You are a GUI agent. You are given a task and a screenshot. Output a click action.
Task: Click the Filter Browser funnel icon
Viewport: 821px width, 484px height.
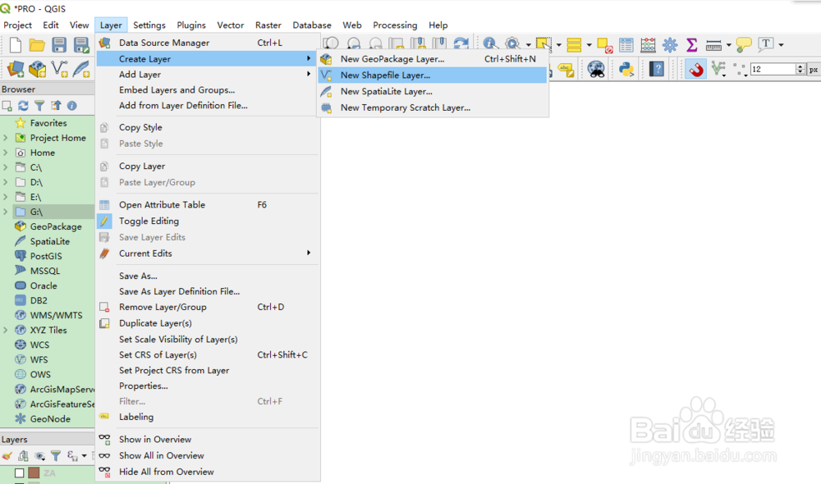[39, 106]
